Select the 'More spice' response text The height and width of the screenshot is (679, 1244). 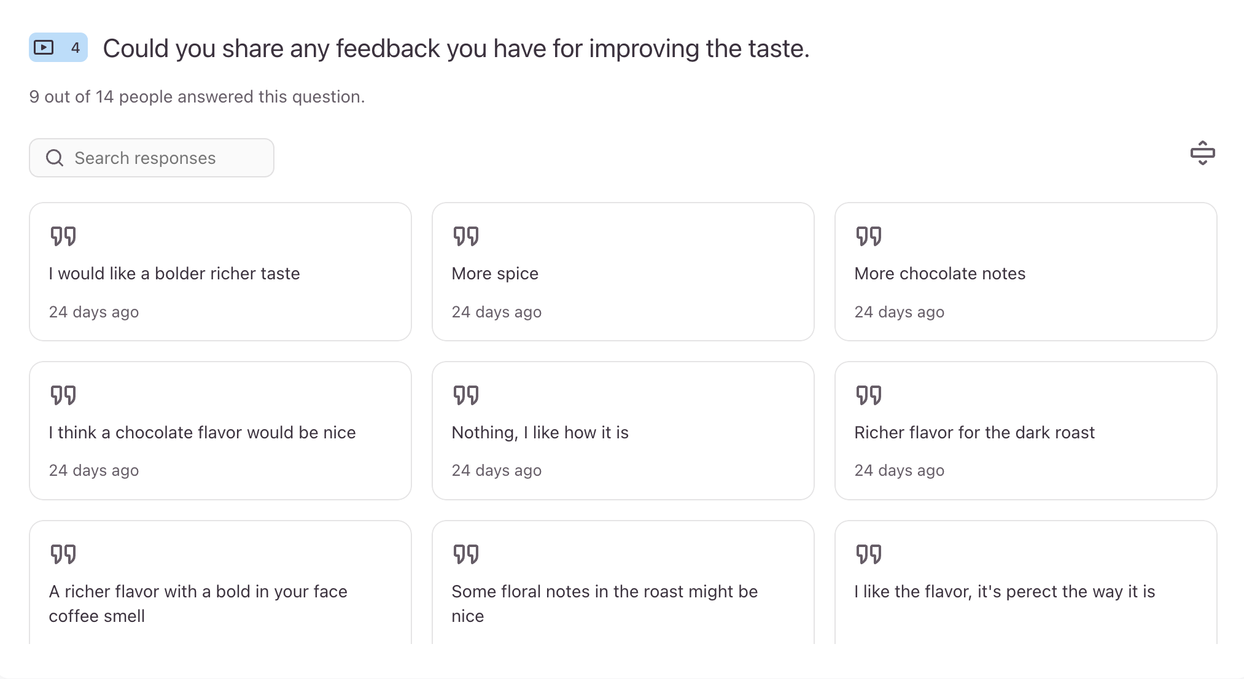(495, 273)
